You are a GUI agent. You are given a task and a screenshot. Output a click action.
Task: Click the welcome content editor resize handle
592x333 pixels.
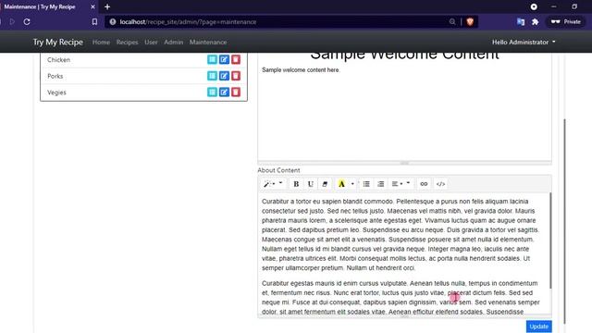tap(404, 163)
